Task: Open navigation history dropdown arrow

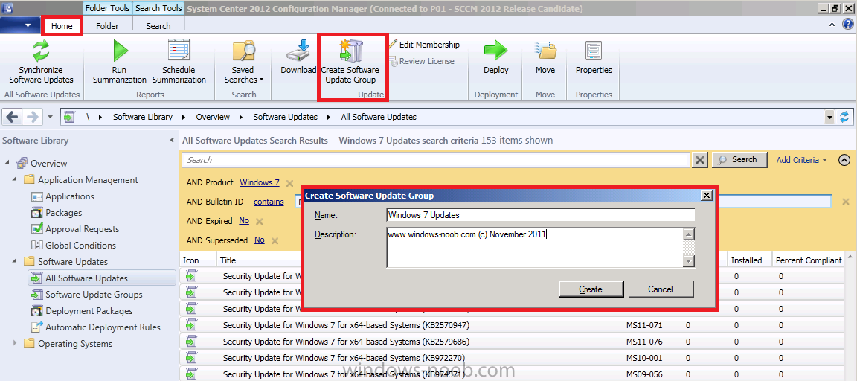Action: pyautogui.click(x=51, y=117)
